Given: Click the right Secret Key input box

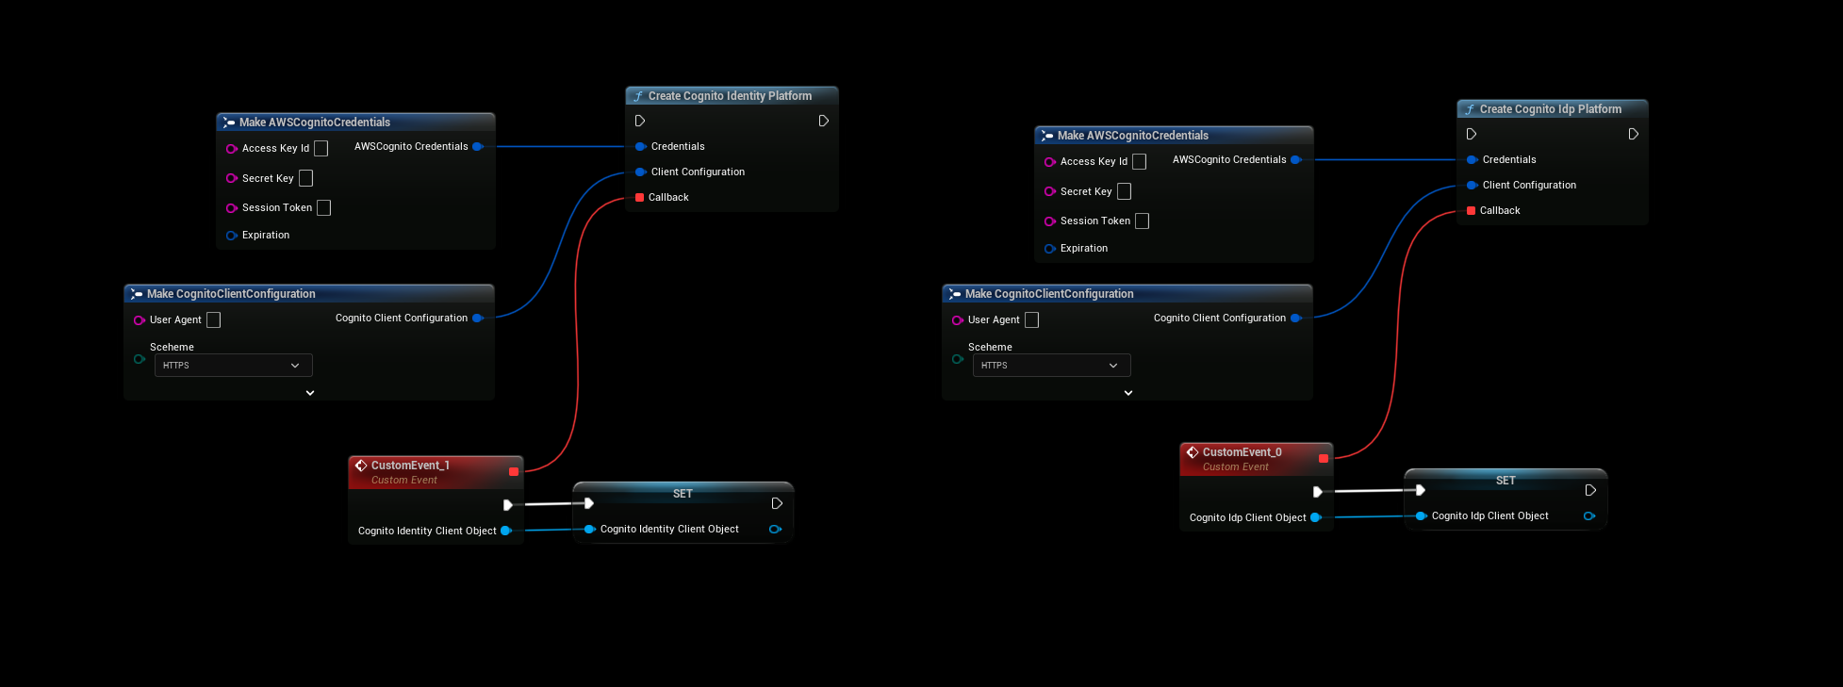Looking at the screenshot, I should pos(1124,191).
